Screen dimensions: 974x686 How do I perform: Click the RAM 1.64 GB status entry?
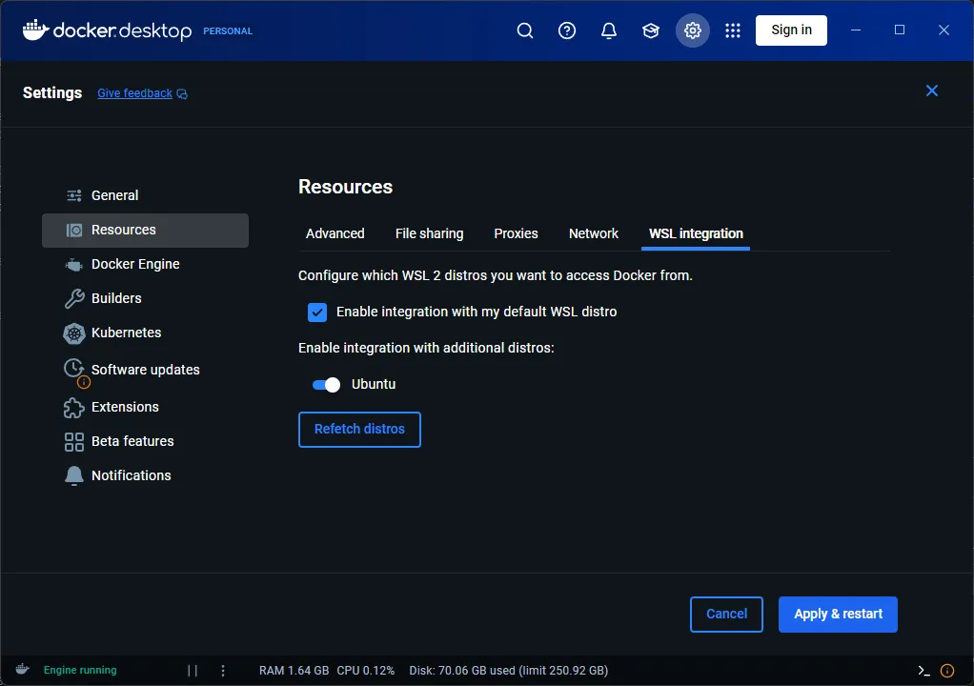[294, 671]
